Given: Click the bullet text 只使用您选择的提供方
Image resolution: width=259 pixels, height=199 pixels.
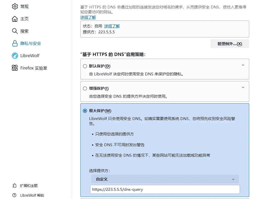Looking at the screenshot, I should click(x=115, y=134).
